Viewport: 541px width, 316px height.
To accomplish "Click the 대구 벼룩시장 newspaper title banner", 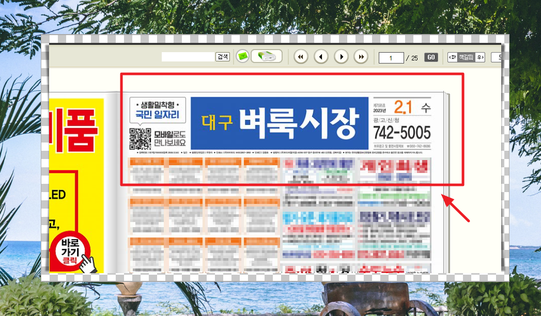I will [x=280, y=123].
